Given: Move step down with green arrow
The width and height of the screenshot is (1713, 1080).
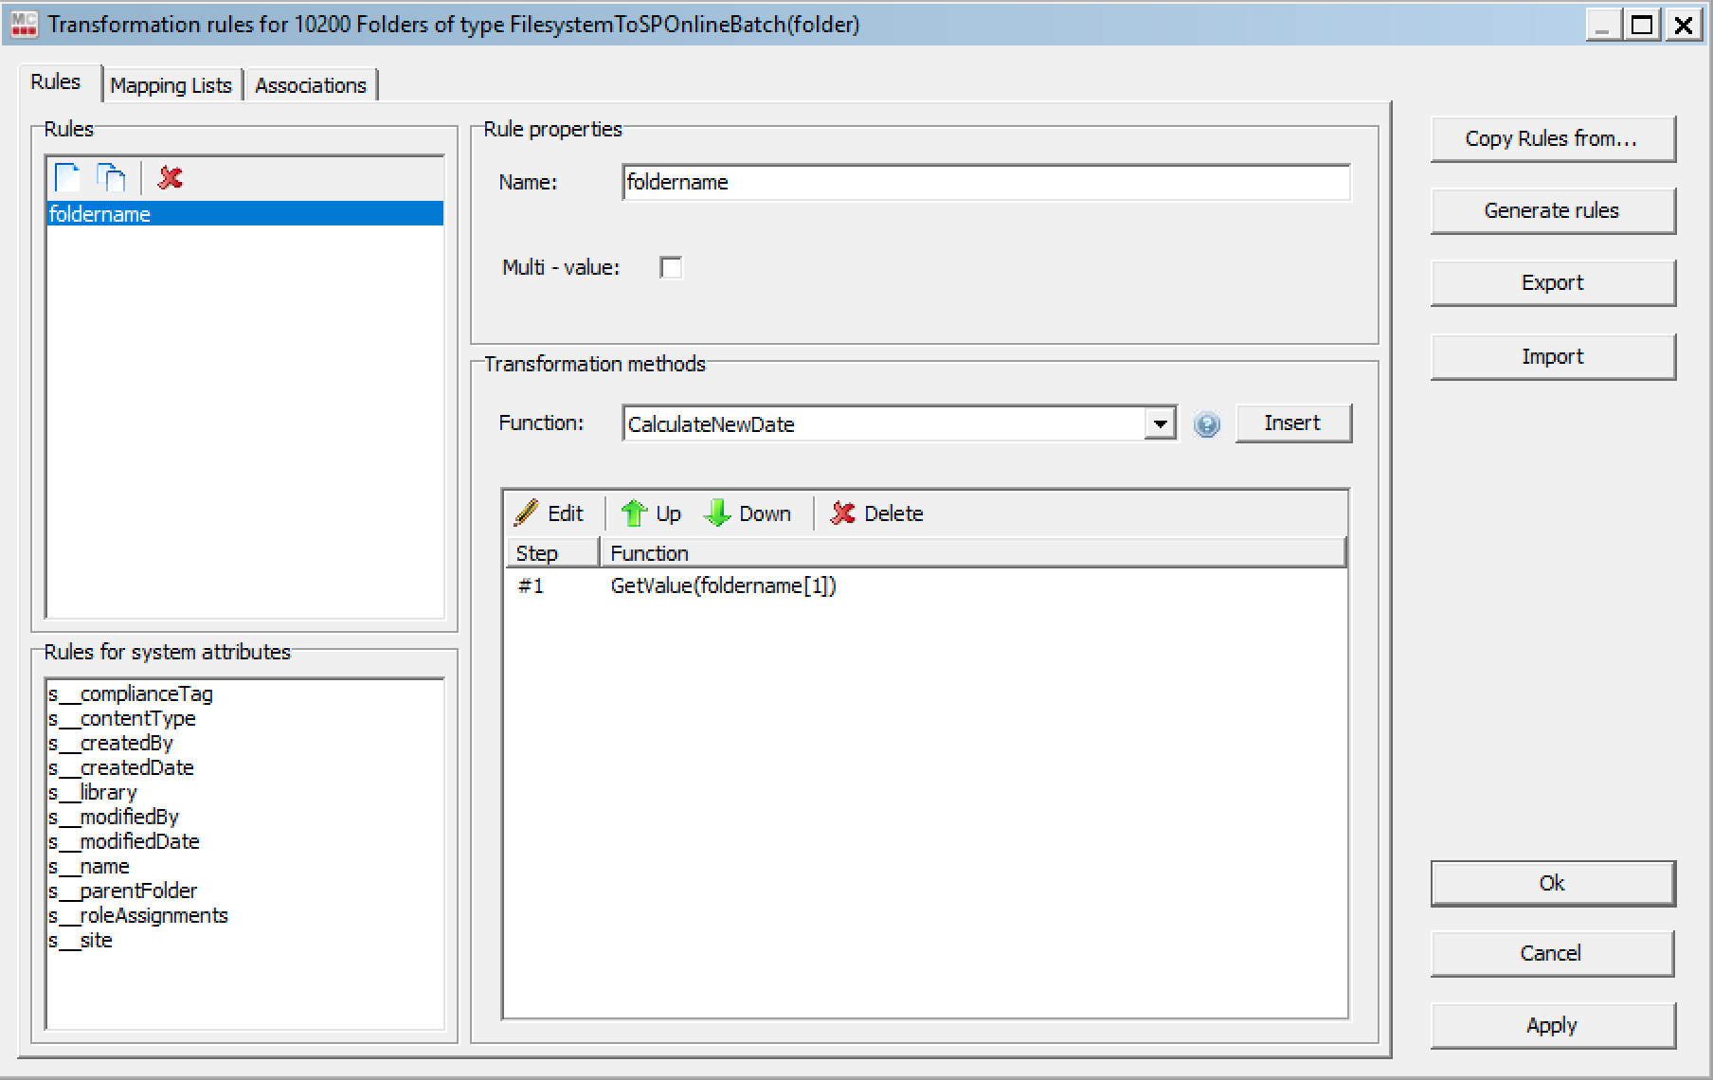Looking at the screenshot, I should [x=748, y=513].
